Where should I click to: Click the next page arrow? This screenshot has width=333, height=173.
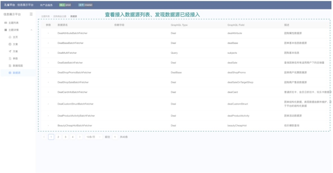pyautogui.click(x=80, y=137)
